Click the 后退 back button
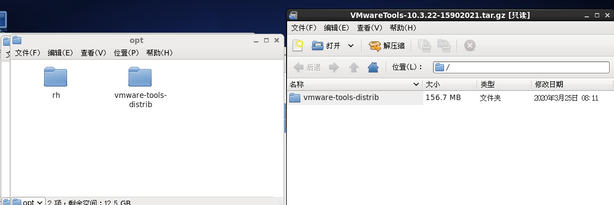 [x=307, y=67]
